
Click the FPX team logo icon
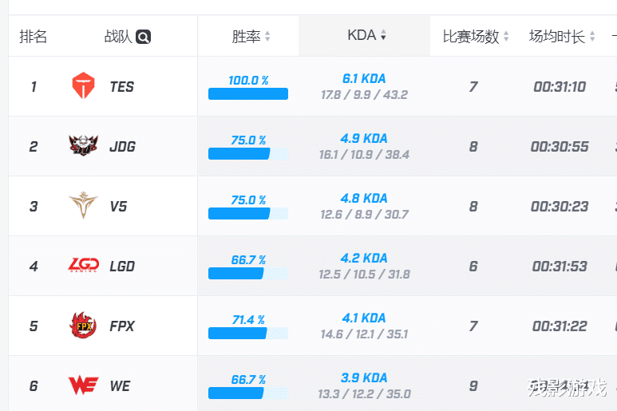tap(83, 326)
